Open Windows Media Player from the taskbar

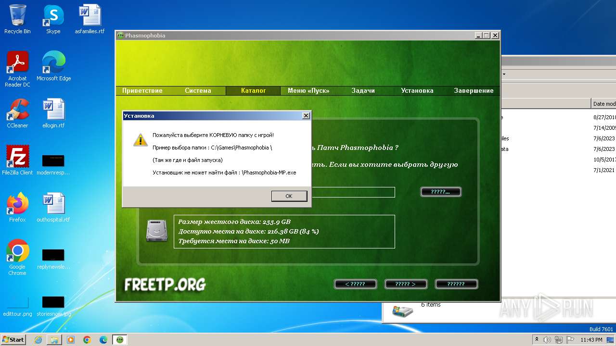[71, 340]
